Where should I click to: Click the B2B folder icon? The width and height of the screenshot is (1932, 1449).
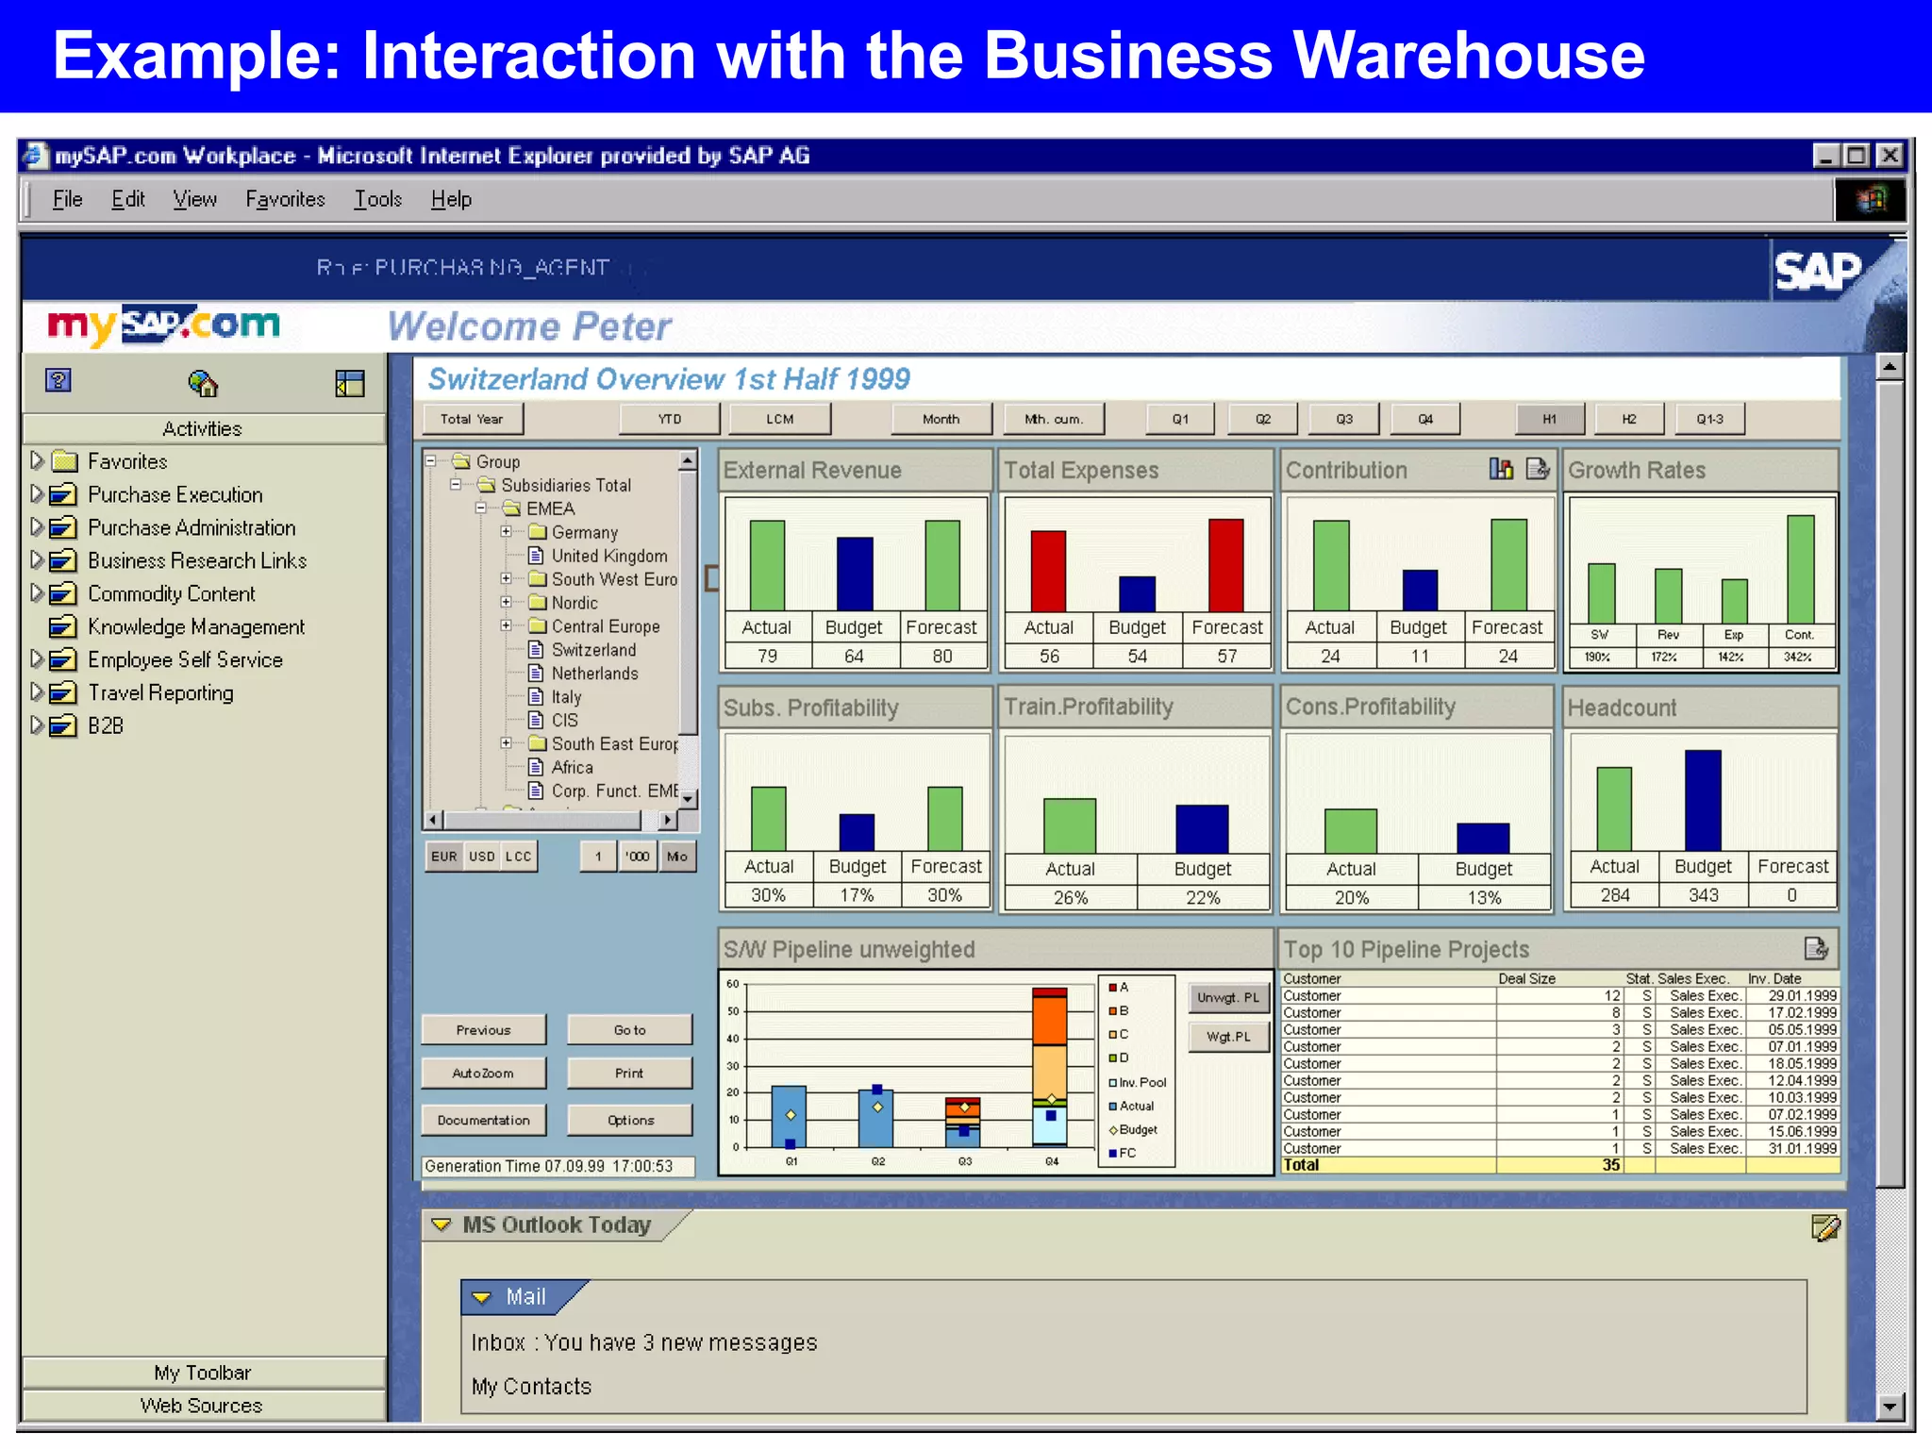tap(62, 725)
